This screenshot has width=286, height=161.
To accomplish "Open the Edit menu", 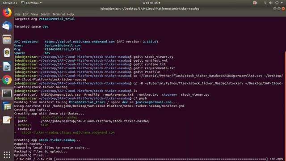I will pyautogui.click(x=25, y=14).
